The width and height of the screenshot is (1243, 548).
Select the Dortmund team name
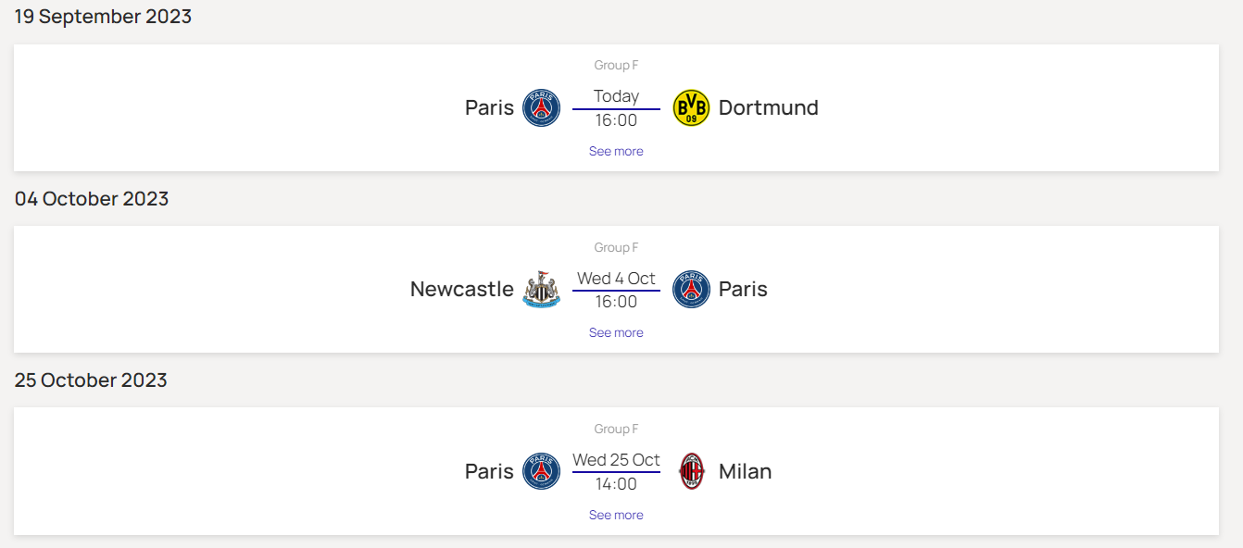[768, 108]
